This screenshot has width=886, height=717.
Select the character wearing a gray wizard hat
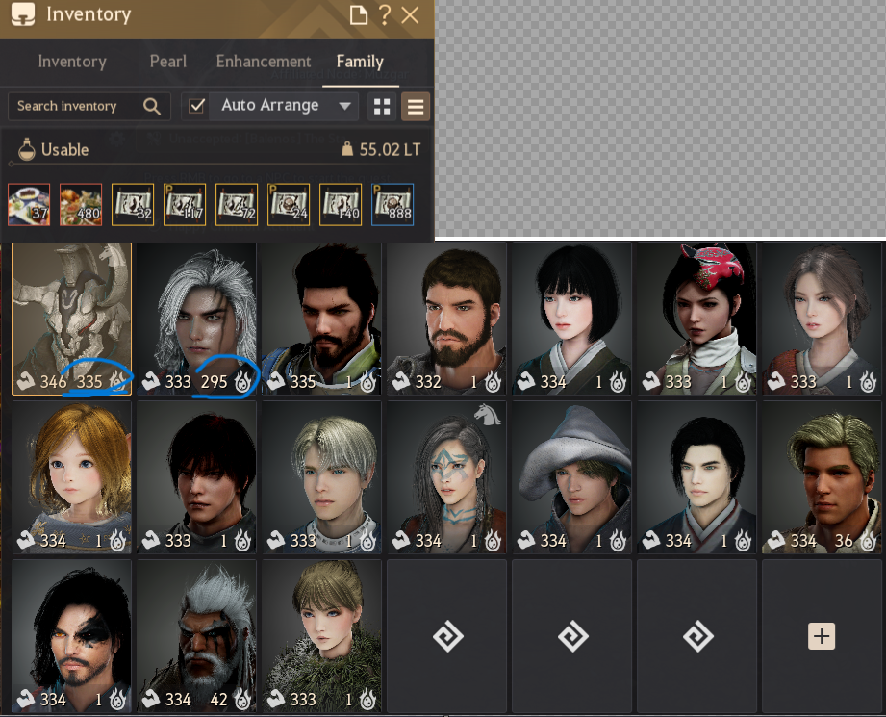(x=572, y=477)
